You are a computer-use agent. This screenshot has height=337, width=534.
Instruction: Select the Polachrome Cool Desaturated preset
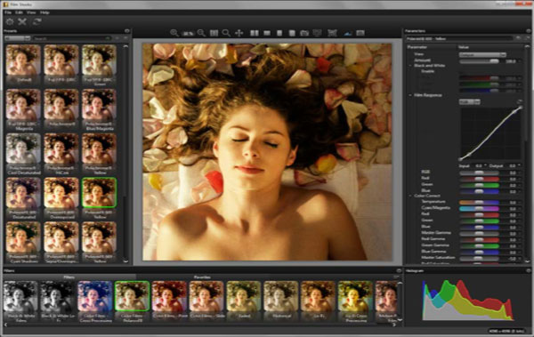23,148
